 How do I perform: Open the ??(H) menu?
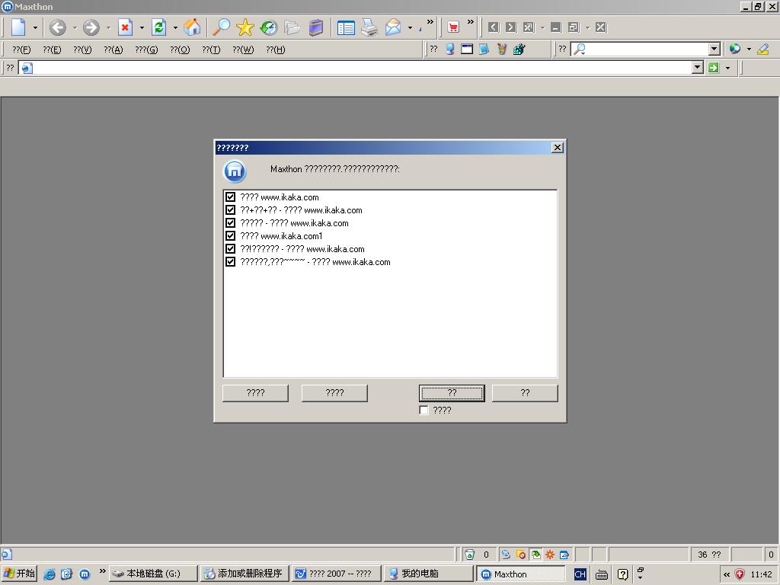276,50
